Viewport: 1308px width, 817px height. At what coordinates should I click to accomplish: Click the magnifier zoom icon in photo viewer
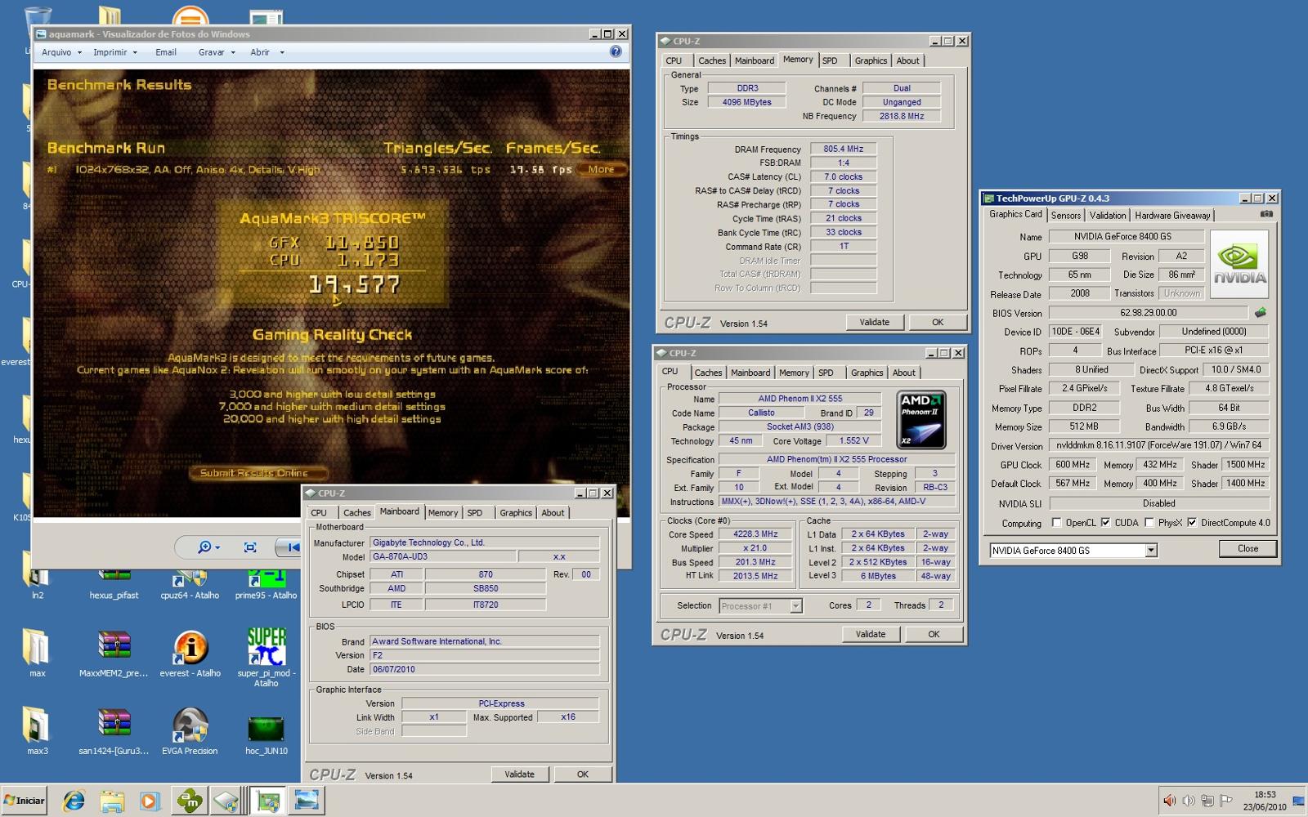204,547
